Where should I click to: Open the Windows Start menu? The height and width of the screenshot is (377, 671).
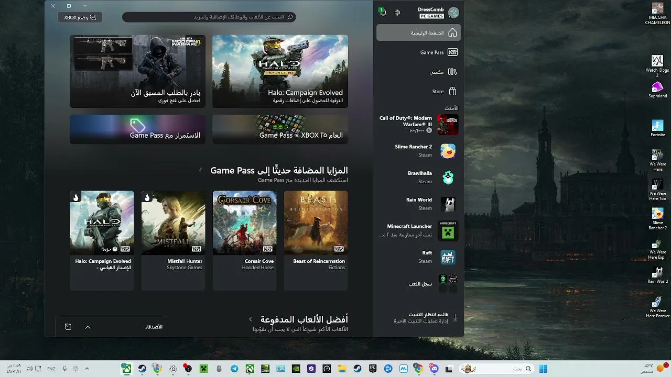[543, 369]
